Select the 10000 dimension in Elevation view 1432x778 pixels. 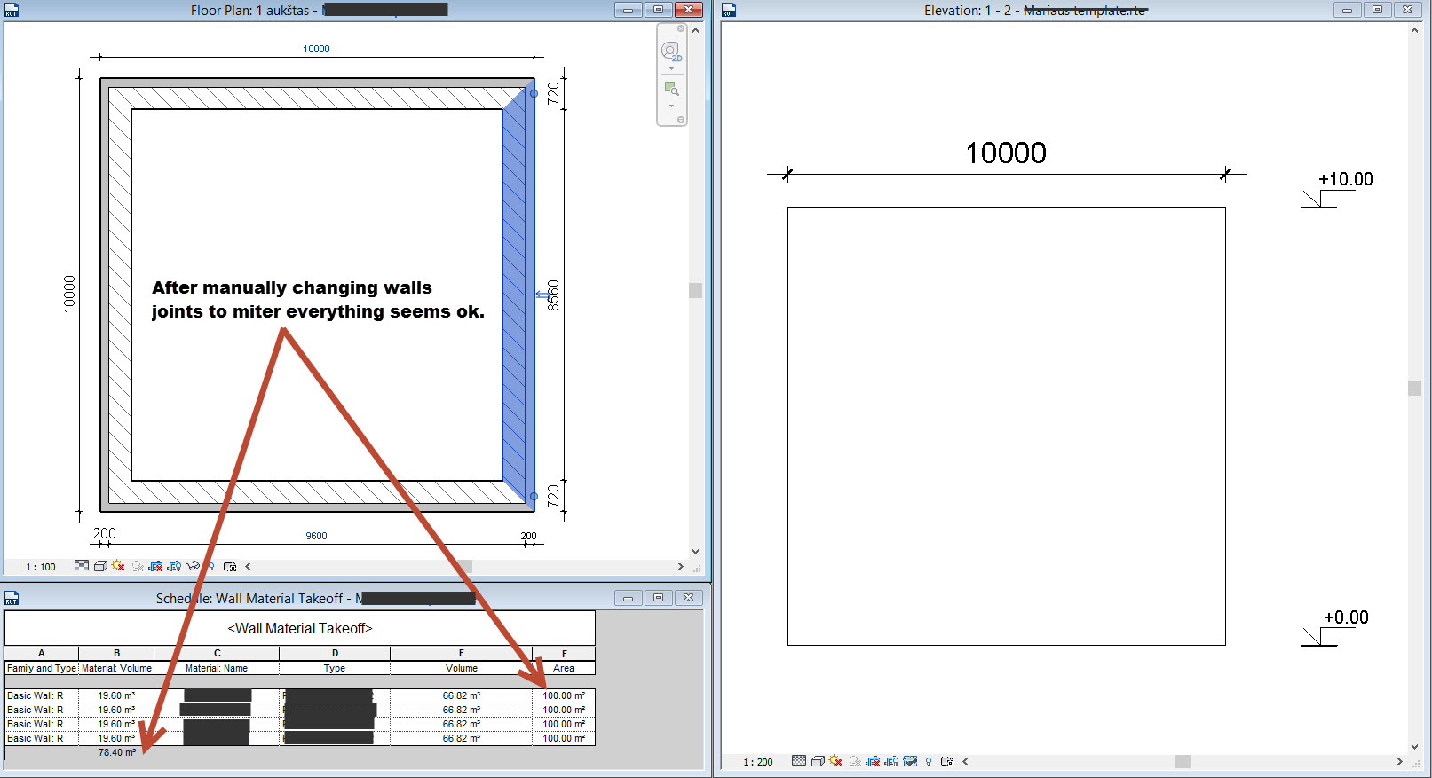click(x=1006, y=153)
